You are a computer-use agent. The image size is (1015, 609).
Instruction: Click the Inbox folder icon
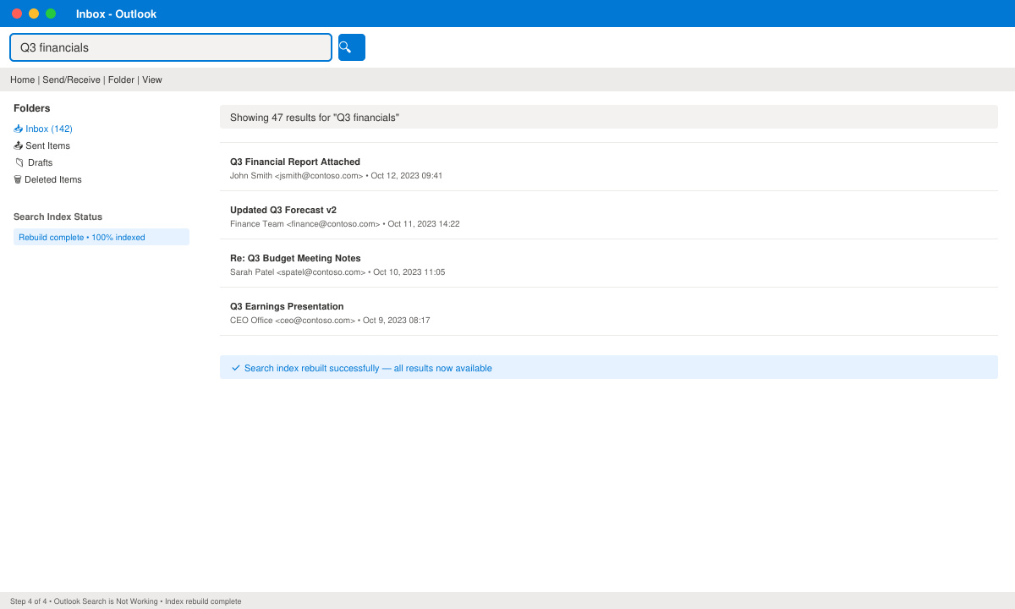(x=19, y=129)
